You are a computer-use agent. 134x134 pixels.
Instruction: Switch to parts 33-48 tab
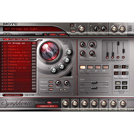[19, 39]
